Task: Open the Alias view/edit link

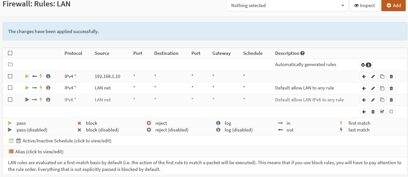Action: (x=39, y=152)
